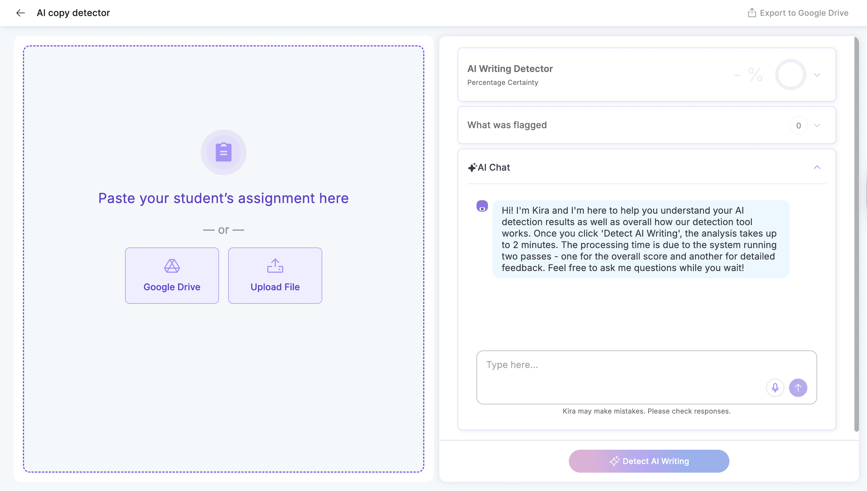Click the Kira chatbot avatar
The image size is (867, 491).
click(482, 206)
